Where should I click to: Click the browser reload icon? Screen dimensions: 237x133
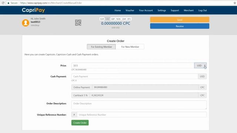click(3, 3)
